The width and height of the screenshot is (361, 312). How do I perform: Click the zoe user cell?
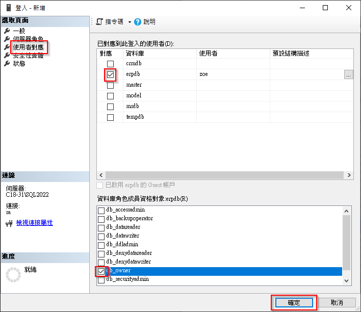233,74
